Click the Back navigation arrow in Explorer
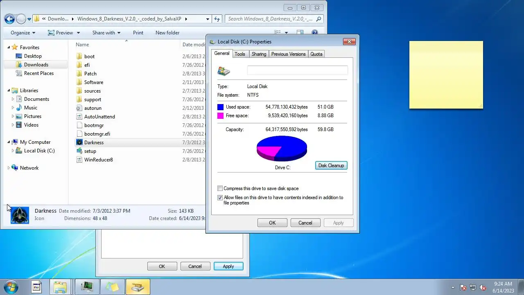The height and width of the screenshot is (295, 524). (x=9, y=19)
